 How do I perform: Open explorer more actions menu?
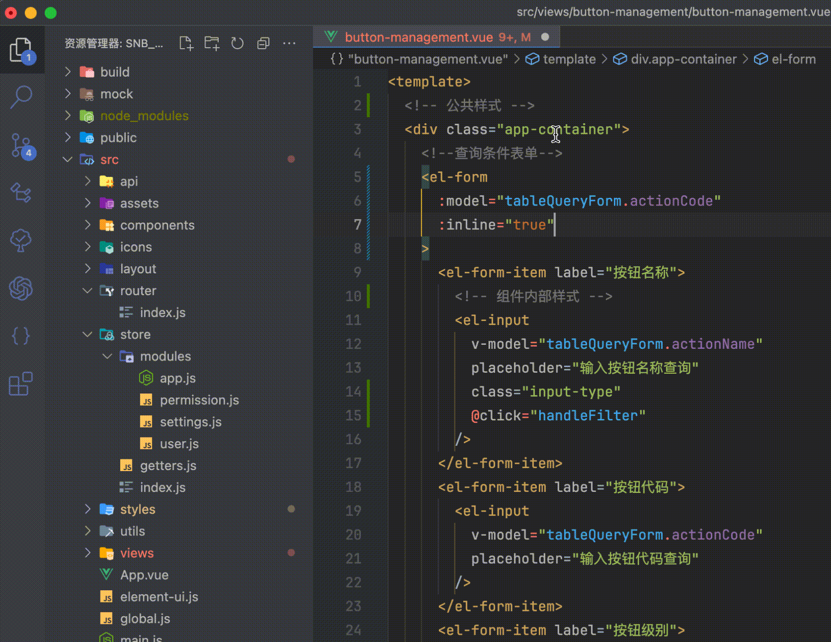[x=289, y=44]
